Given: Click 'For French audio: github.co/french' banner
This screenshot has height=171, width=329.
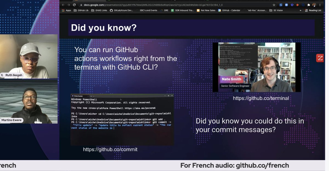Looking at the screenshot, I should 234,165.
